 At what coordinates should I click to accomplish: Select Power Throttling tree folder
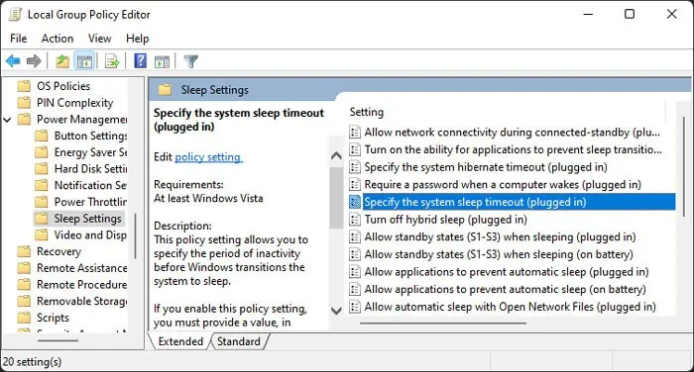tap(90, 202)
